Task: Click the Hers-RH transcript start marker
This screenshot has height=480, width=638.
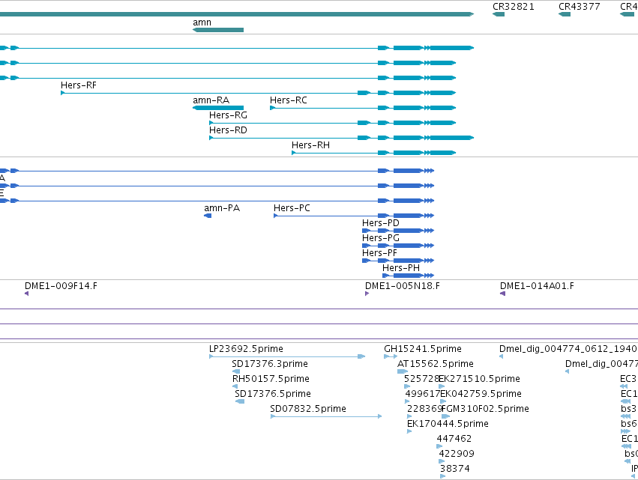Action: 294,153
